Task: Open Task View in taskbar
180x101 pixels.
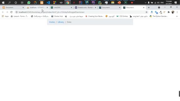Action: [22, 3]
